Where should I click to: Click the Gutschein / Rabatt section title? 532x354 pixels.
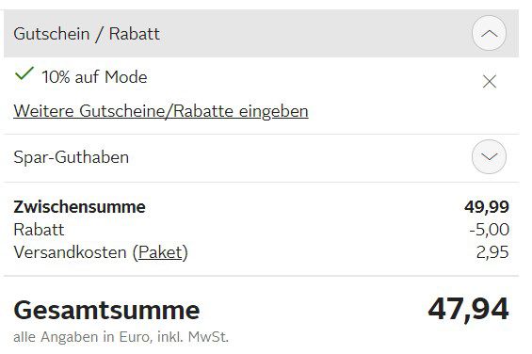click(x=87, y=34)
